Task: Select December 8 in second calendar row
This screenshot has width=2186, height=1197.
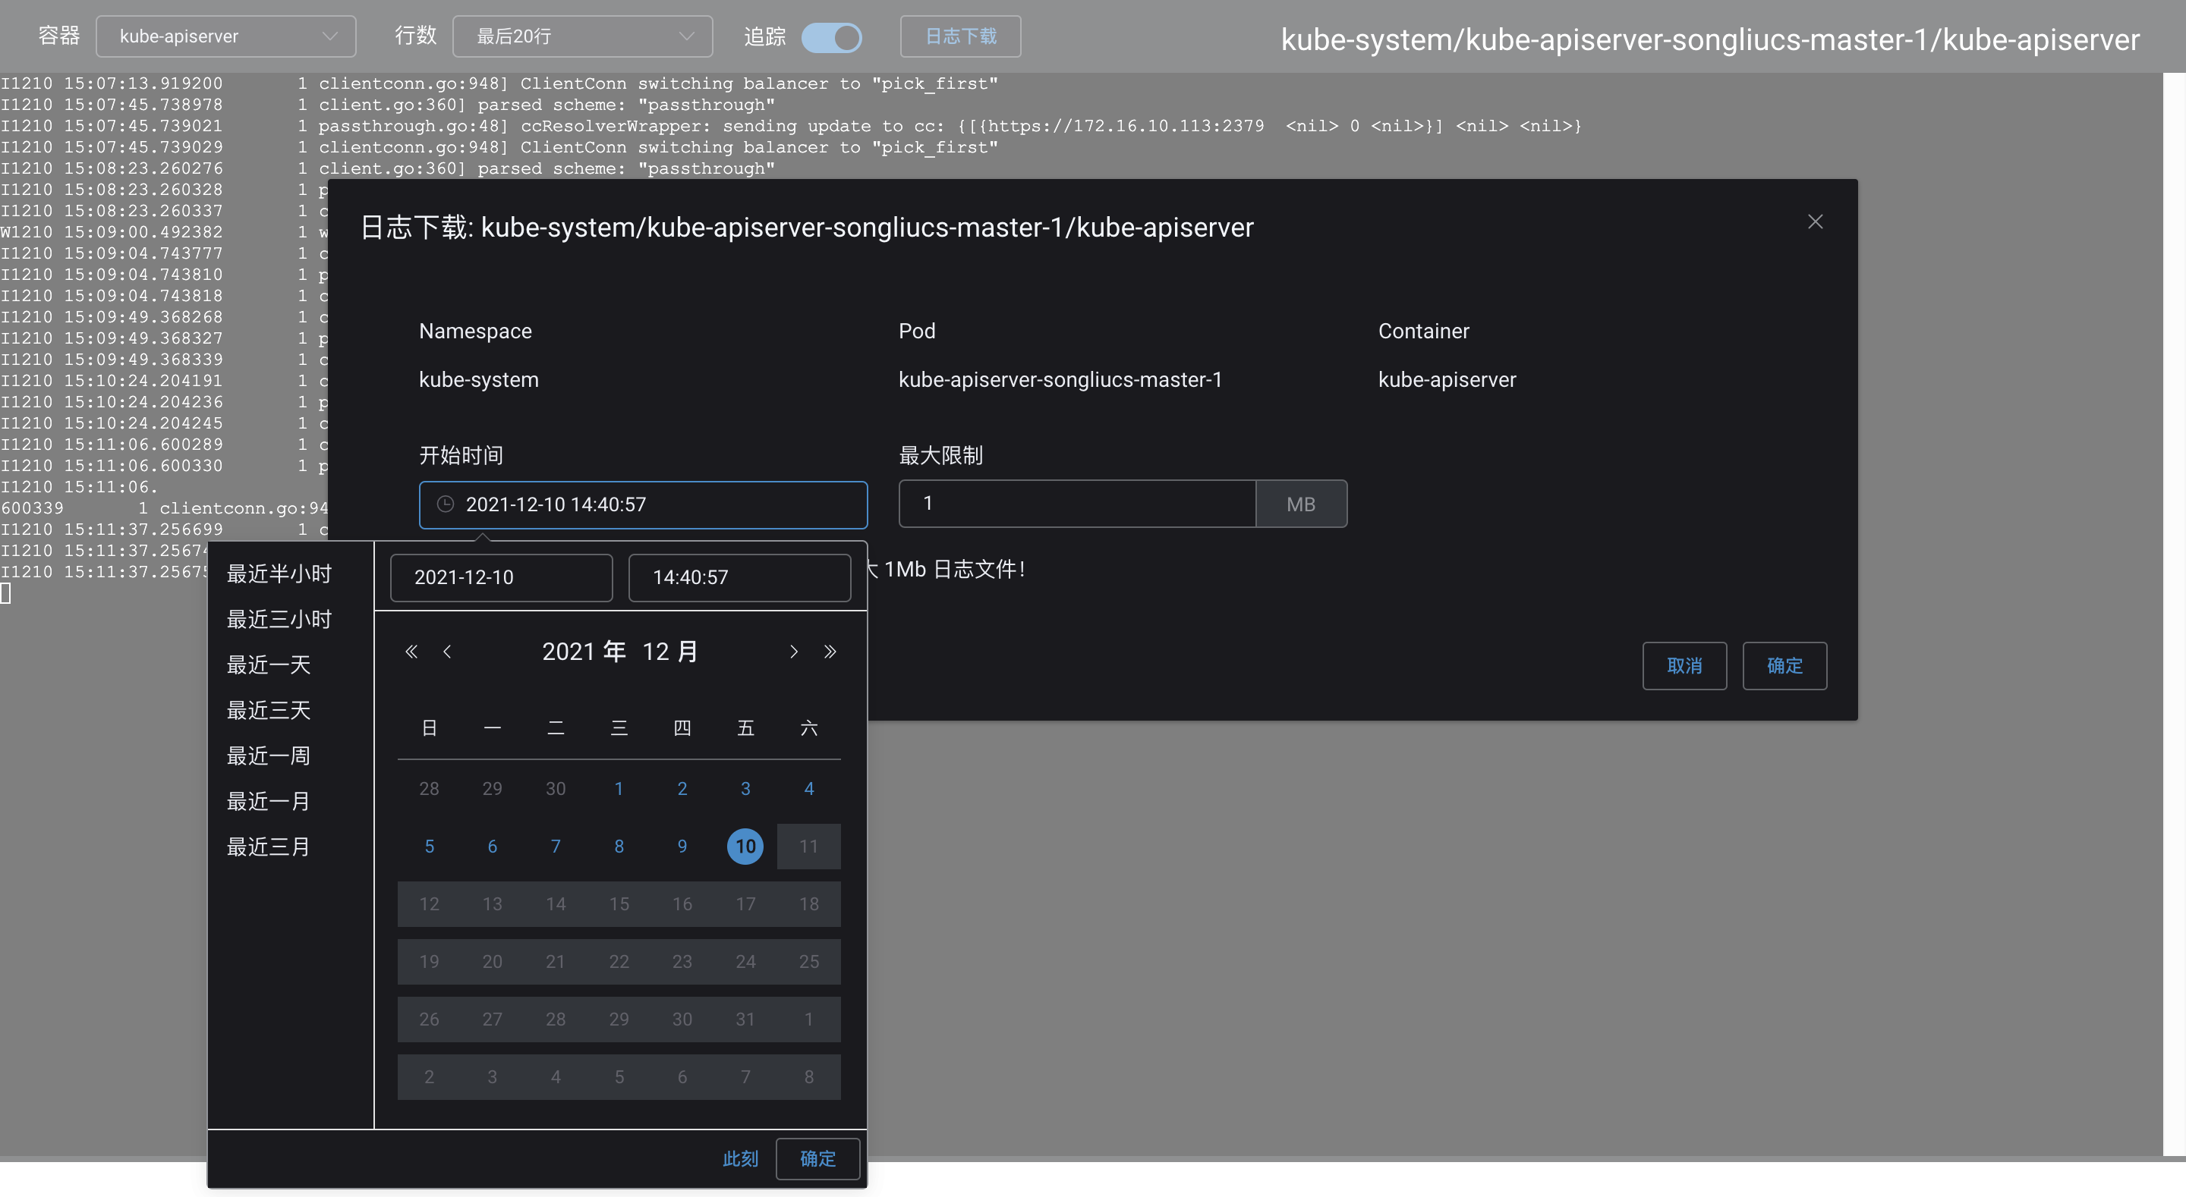Action: [x=619, y=847]
